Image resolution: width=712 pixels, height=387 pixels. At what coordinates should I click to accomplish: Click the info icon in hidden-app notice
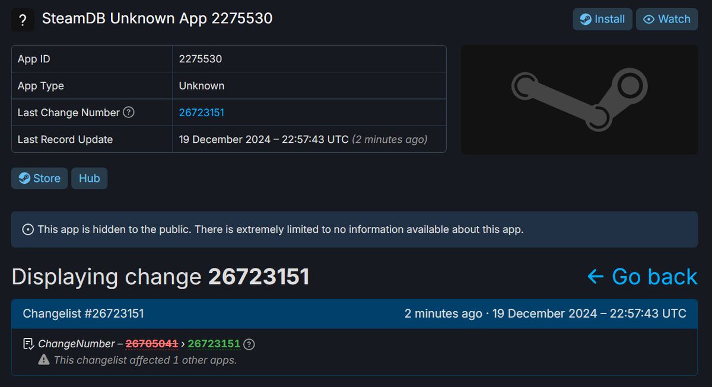(28, 229)
